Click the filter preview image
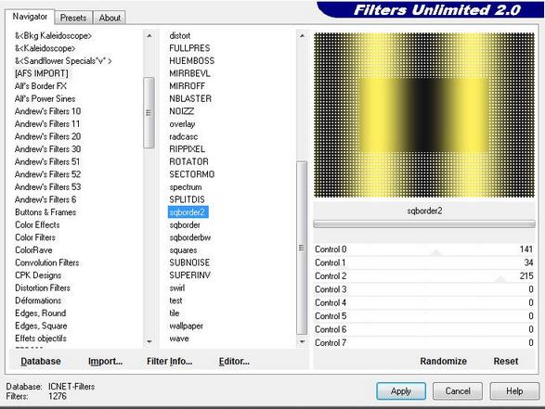This screenshot has height=409, width=545. [424, 115]
